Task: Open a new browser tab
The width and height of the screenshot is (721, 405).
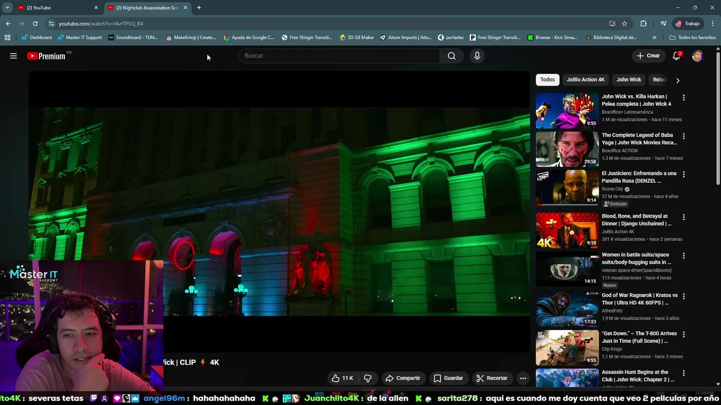Action: pos(199,8)
